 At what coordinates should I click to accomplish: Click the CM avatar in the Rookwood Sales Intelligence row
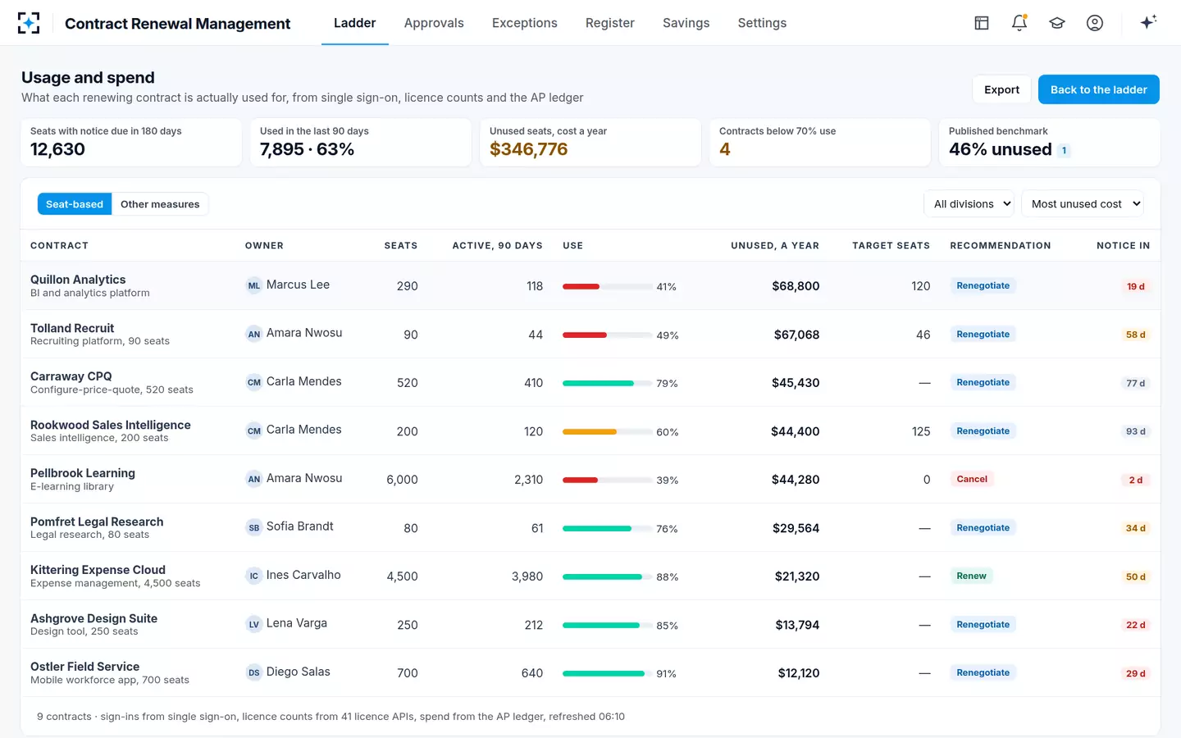point(254,430)
